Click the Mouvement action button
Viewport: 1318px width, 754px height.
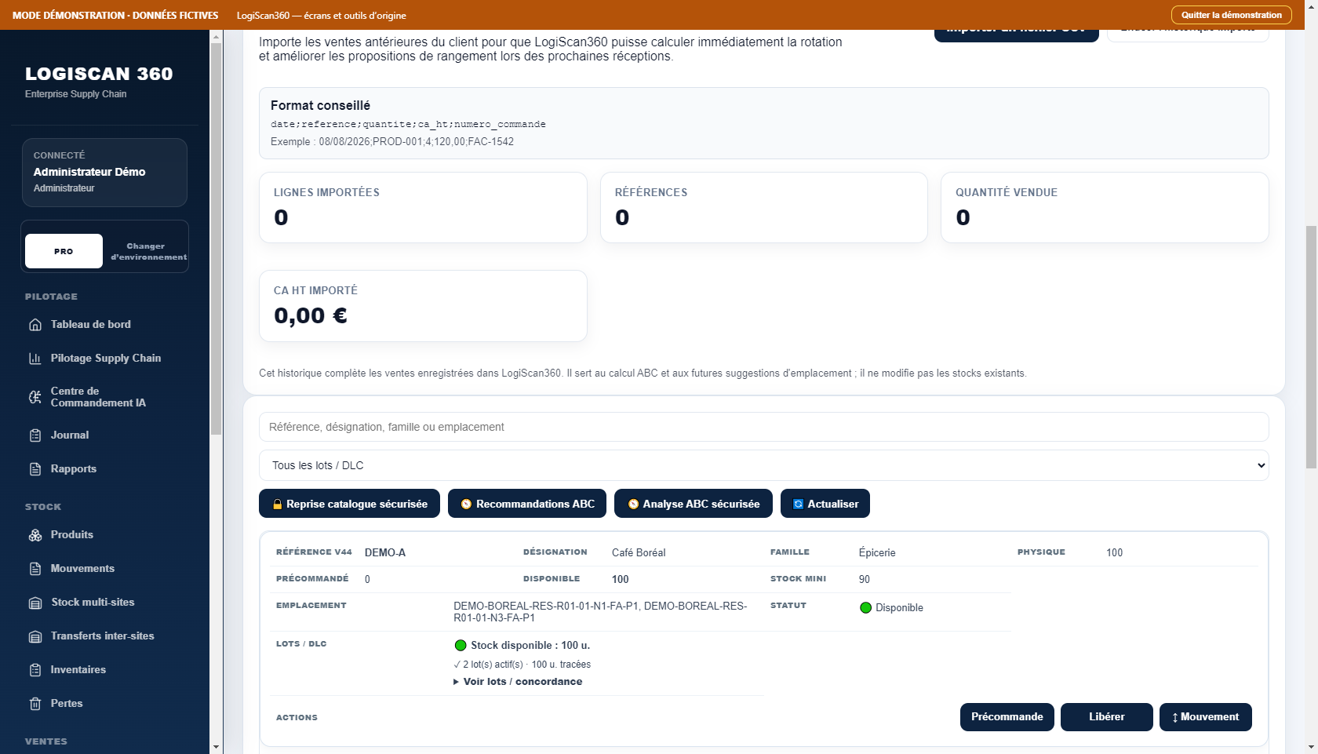coord(1205,717)
